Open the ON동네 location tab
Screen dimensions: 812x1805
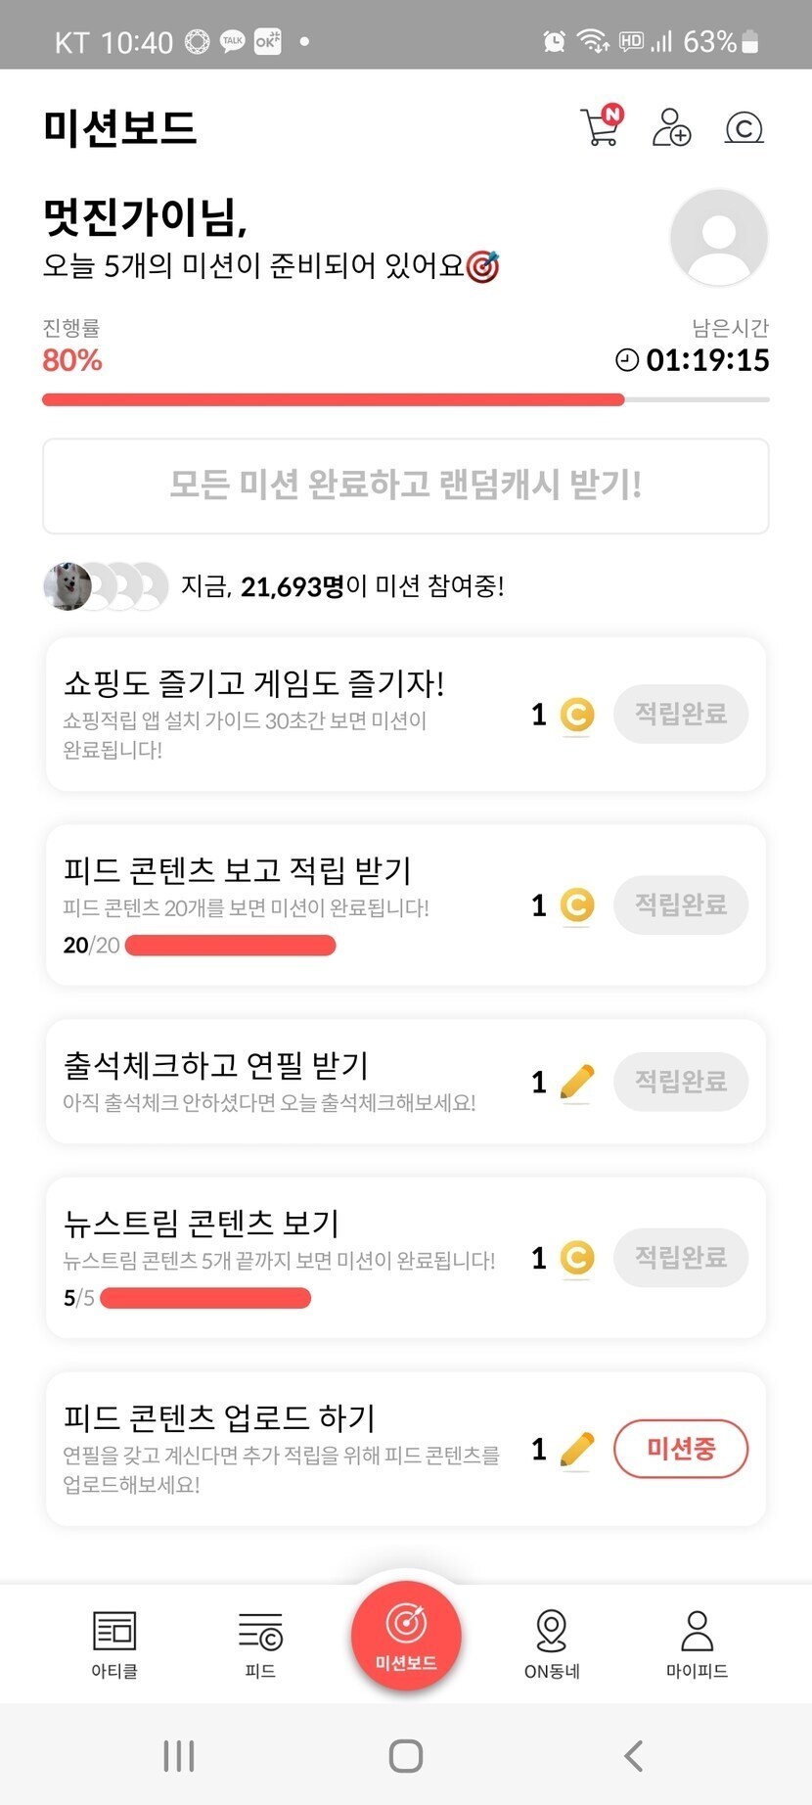tap(552, 1643)
